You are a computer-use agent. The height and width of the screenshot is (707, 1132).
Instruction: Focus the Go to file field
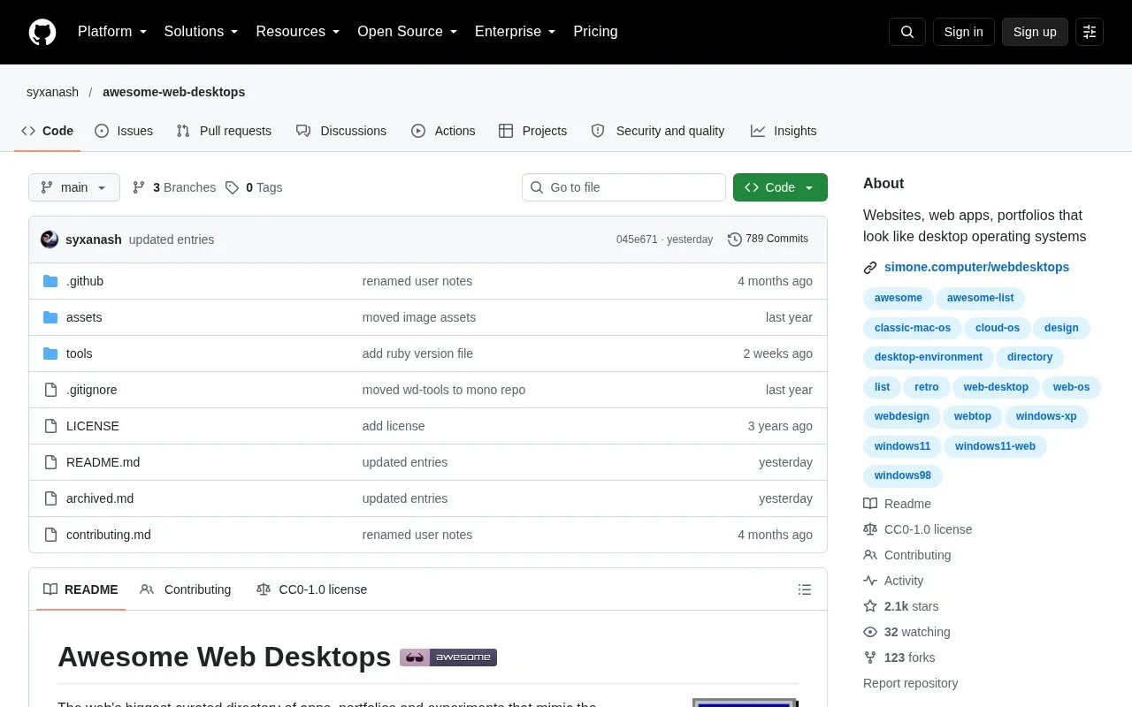coord(623,187)
